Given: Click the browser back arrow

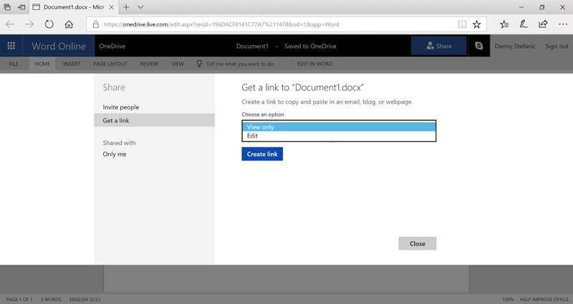Looking at the screenshot, I should pyautogui.click(x=10, y=24).
